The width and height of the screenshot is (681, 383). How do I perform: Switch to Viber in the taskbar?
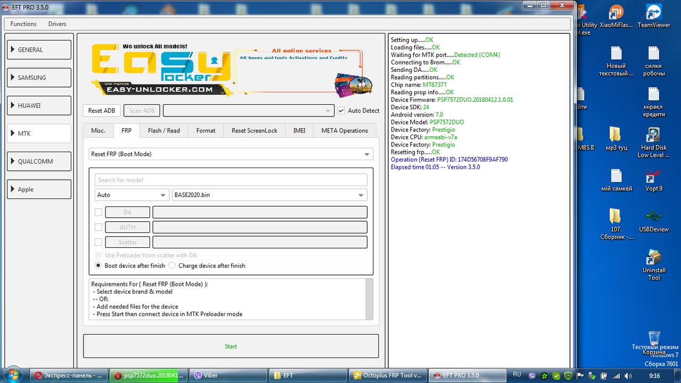pos(229,375)
